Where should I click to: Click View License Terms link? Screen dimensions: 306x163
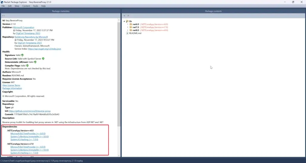pyautogui.click(x=11, y=86)
